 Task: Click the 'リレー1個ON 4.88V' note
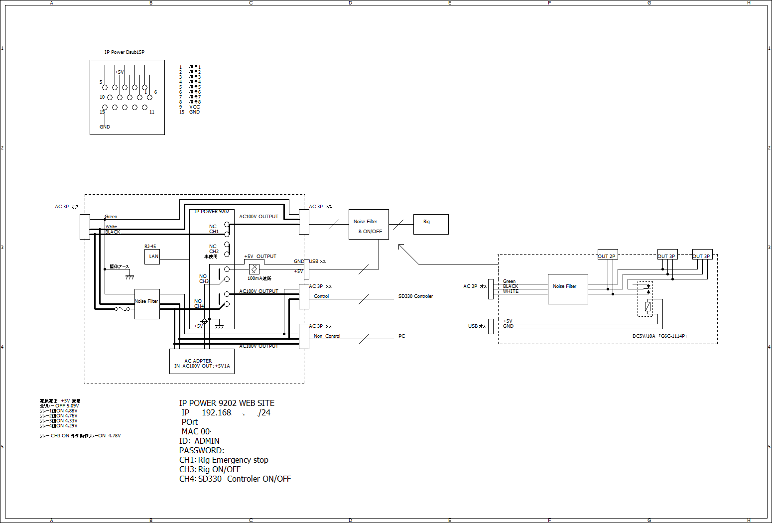(x=58, y=411)
